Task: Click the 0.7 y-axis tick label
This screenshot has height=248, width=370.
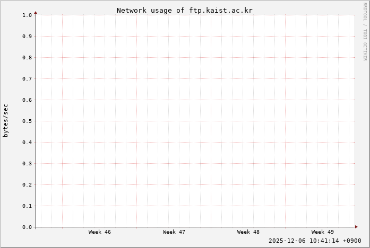Action: (x=27, y=79)
